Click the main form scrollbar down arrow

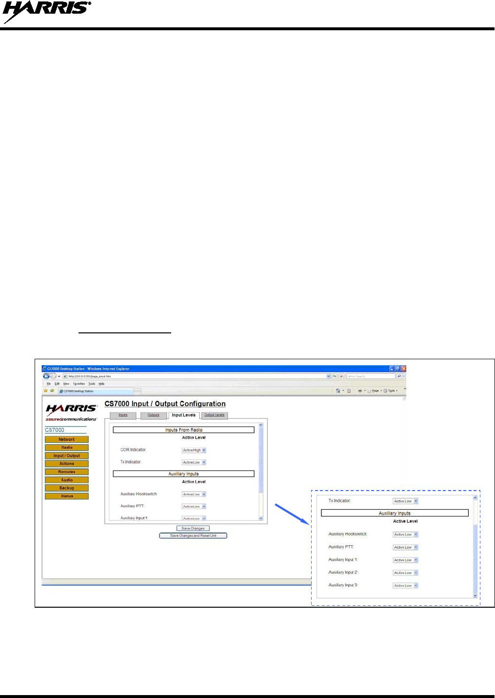[x=260, y=518]
